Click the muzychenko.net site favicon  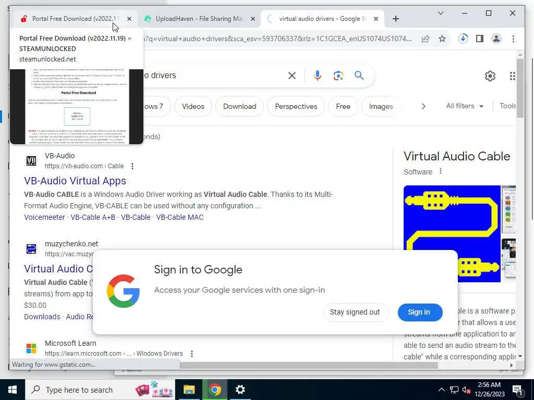pos(31,248)
